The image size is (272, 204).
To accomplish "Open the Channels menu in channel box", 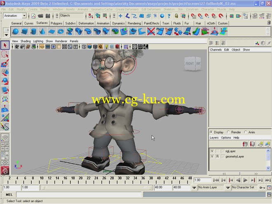I will [216, 49].
